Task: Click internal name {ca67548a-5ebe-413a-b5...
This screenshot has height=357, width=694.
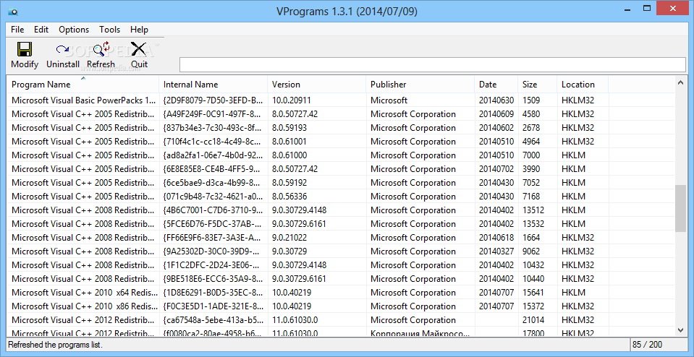Action: click(x=213, y=319)
